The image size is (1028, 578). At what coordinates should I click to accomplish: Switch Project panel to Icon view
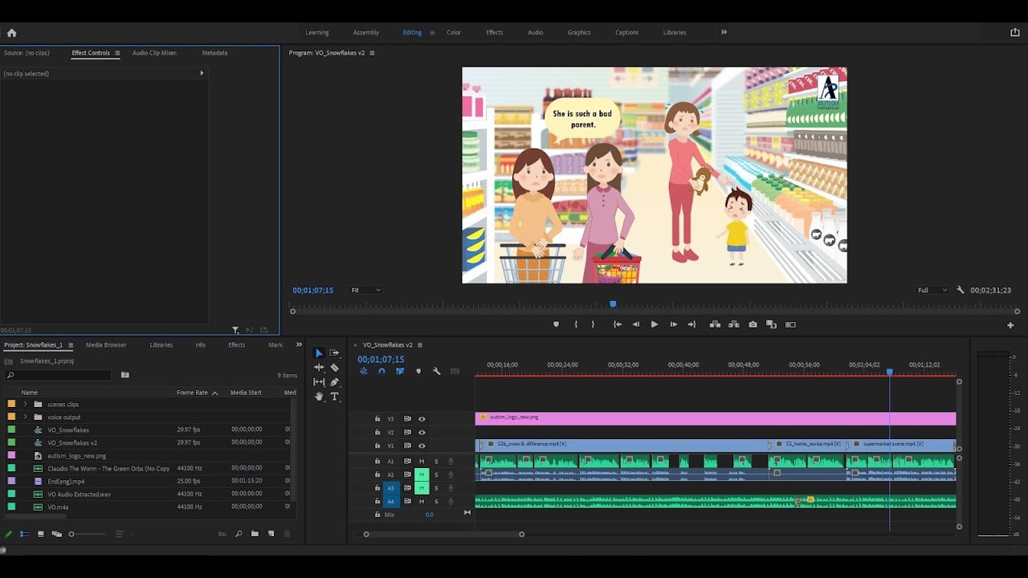[x=40, y=534]
